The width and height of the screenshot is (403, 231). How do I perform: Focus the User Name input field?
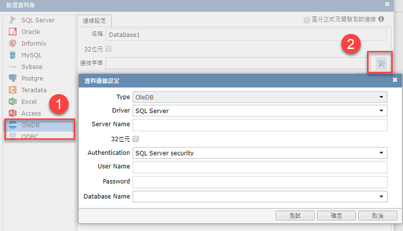click(260, 167)
